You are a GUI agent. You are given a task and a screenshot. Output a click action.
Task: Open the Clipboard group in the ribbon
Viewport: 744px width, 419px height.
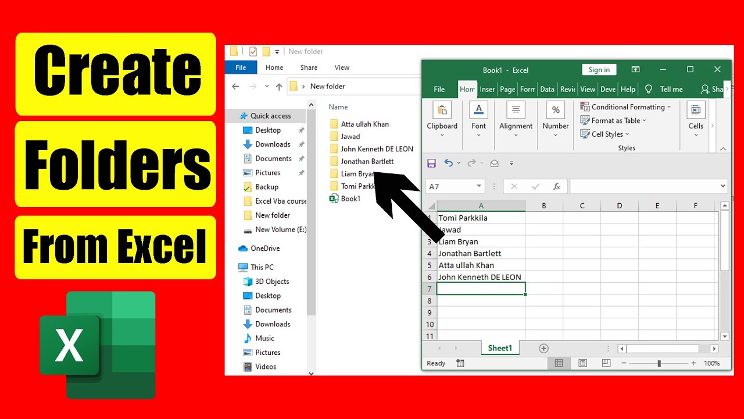click(x=442, y=119)
